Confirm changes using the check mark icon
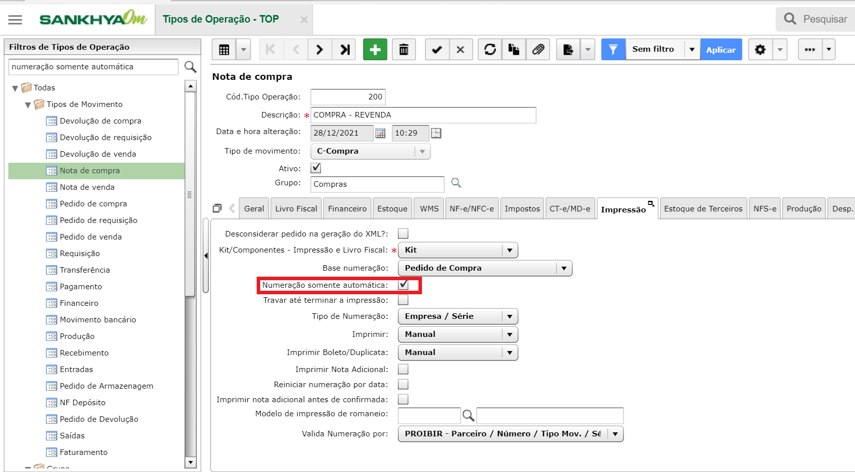The width and height of the screenshot is (855, 472). (437, 49)
